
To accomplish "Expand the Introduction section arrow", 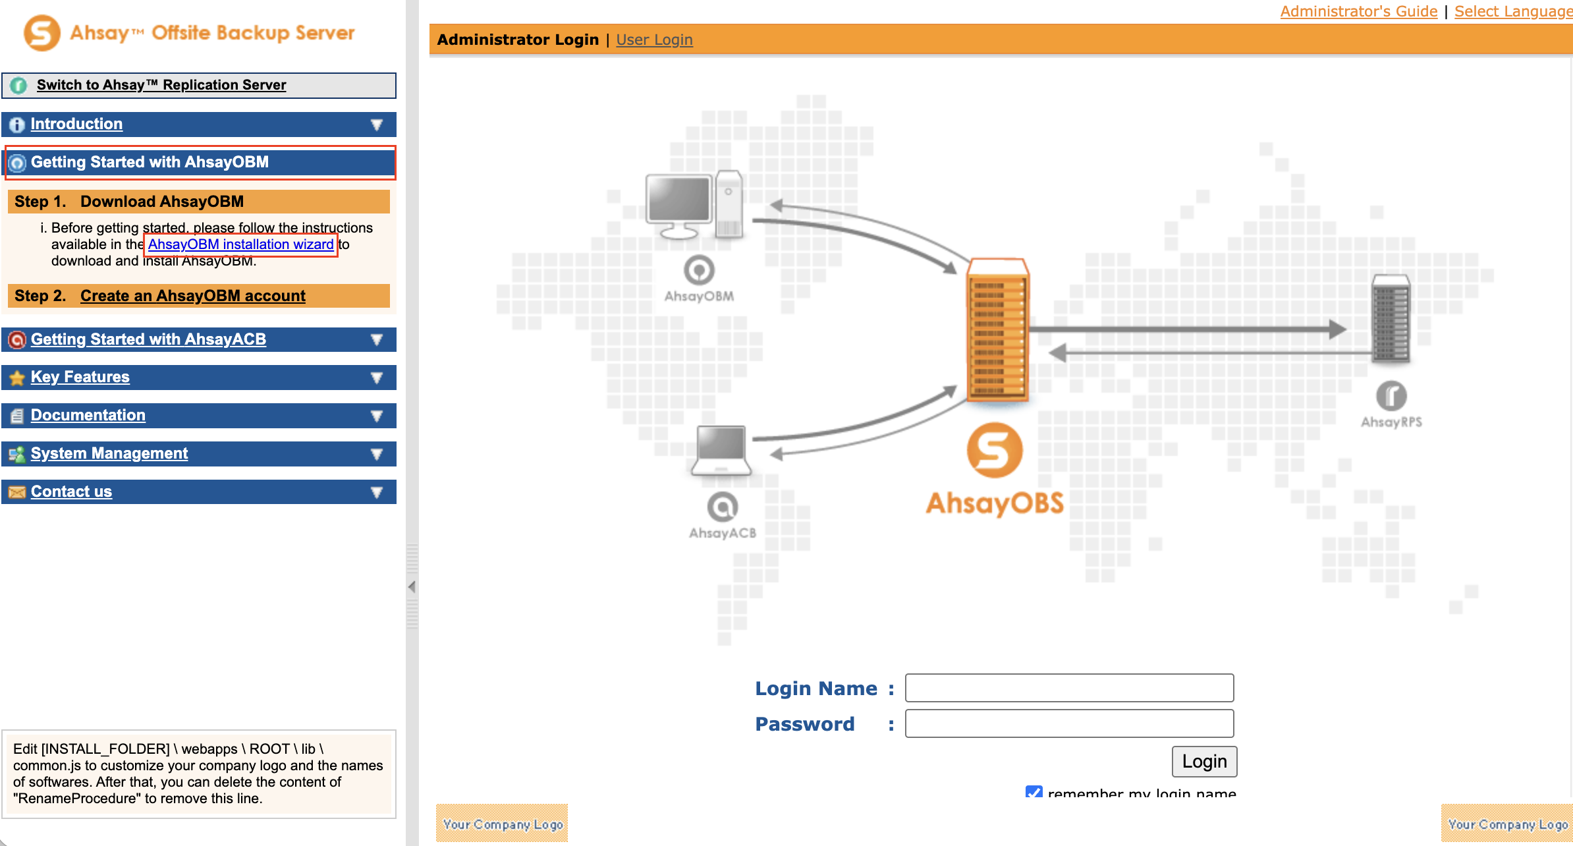I will (377, 125).
